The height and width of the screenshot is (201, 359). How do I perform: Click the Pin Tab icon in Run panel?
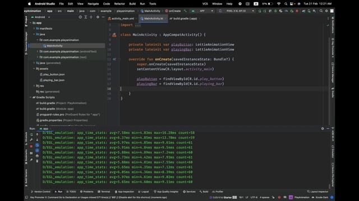click(x=31, y=160)
